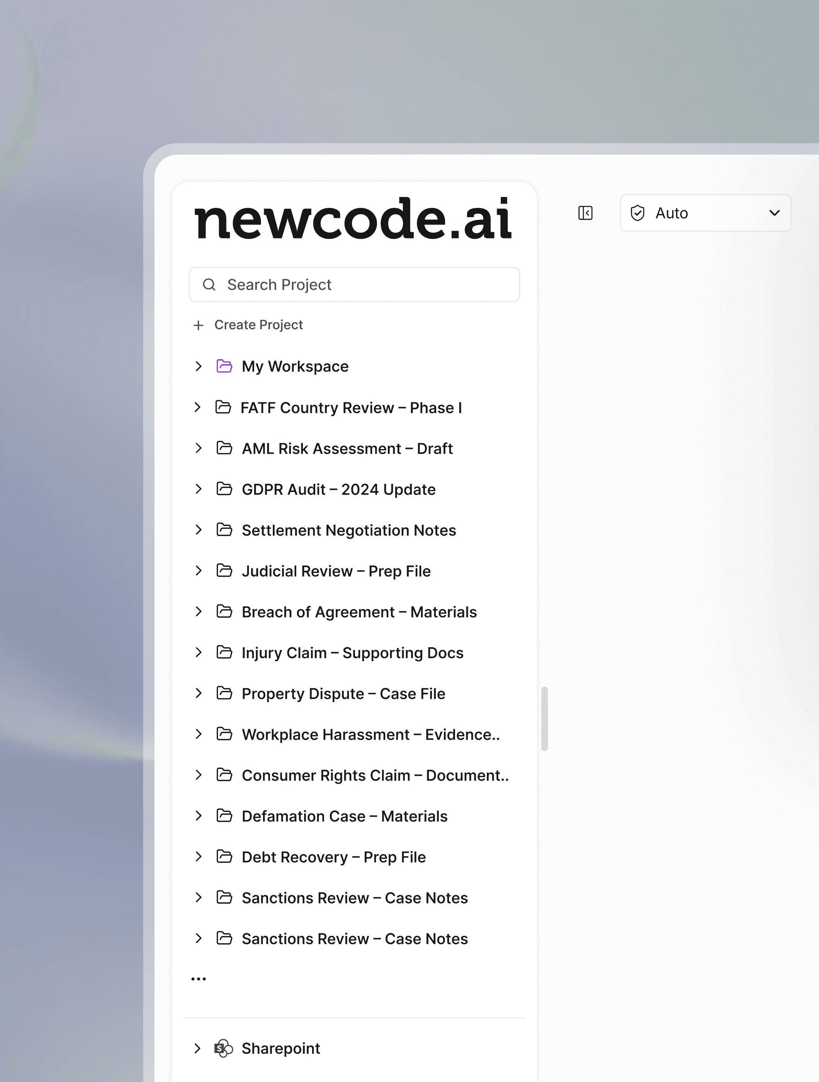The image size is (819, 1082).
Task: Click the project list scrollbar thumb
Action: click(x=544, y=718)
